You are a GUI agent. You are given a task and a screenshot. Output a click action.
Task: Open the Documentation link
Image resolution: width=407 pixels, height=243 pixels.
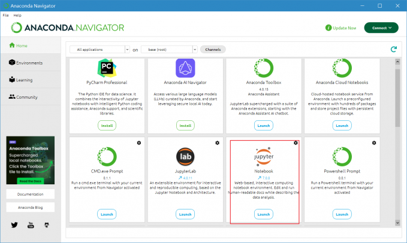pyautogui.click(x=31, y=194)
